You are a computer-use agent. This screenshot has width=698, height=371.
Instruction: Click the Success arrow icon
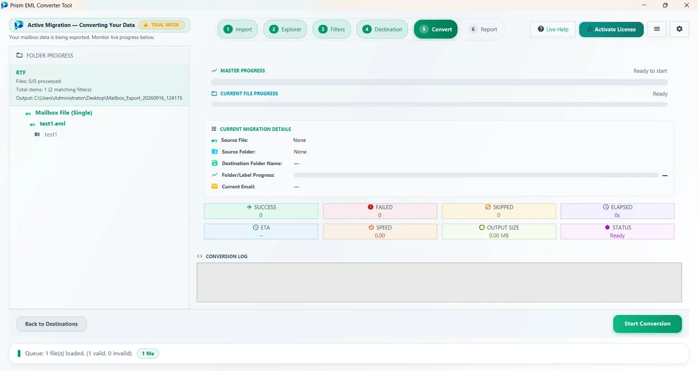pyautogui.click(x=249, y=207)
